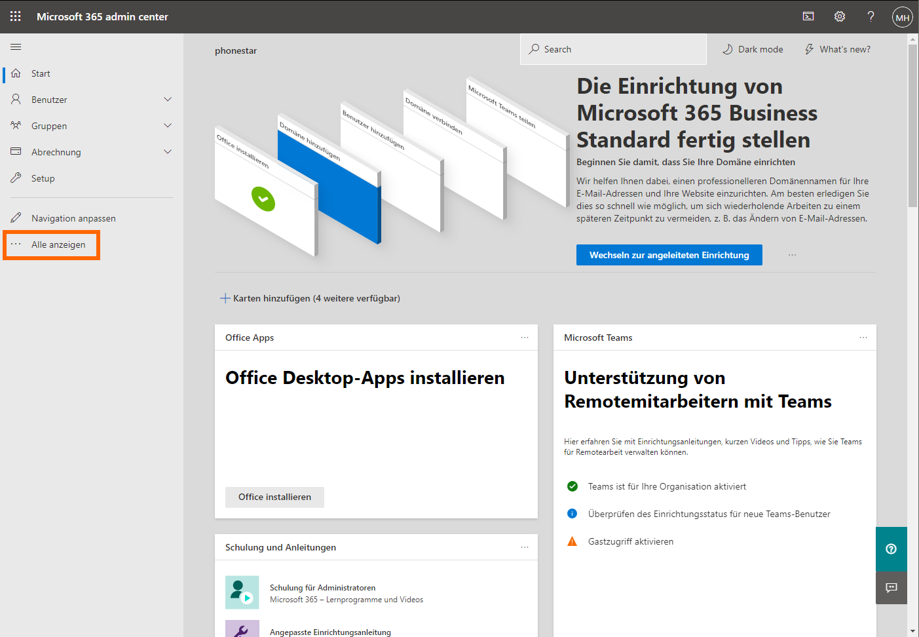Click the phonestar organization name

click(236, 50)
